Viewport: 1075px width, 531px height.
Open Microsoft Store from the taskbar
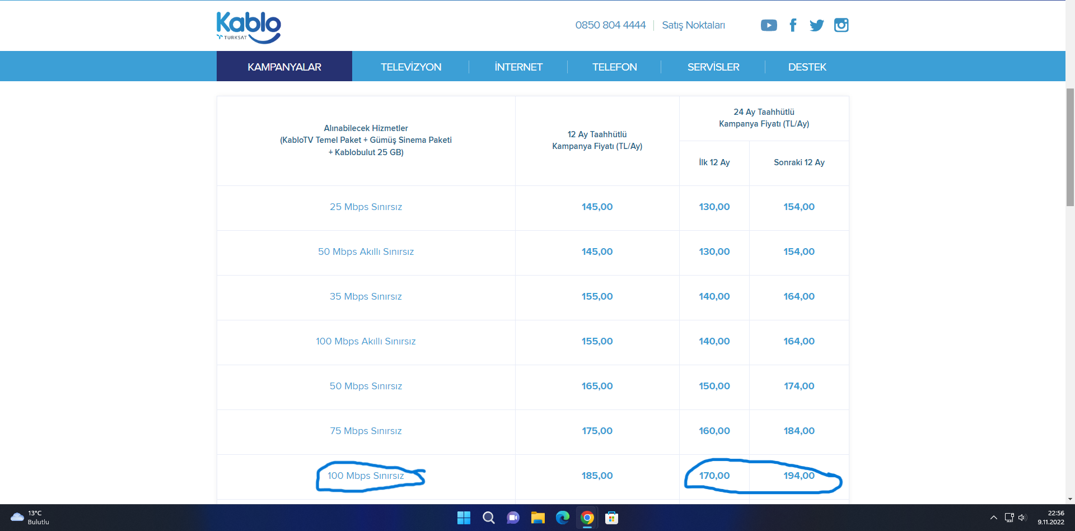pos(611,518)
